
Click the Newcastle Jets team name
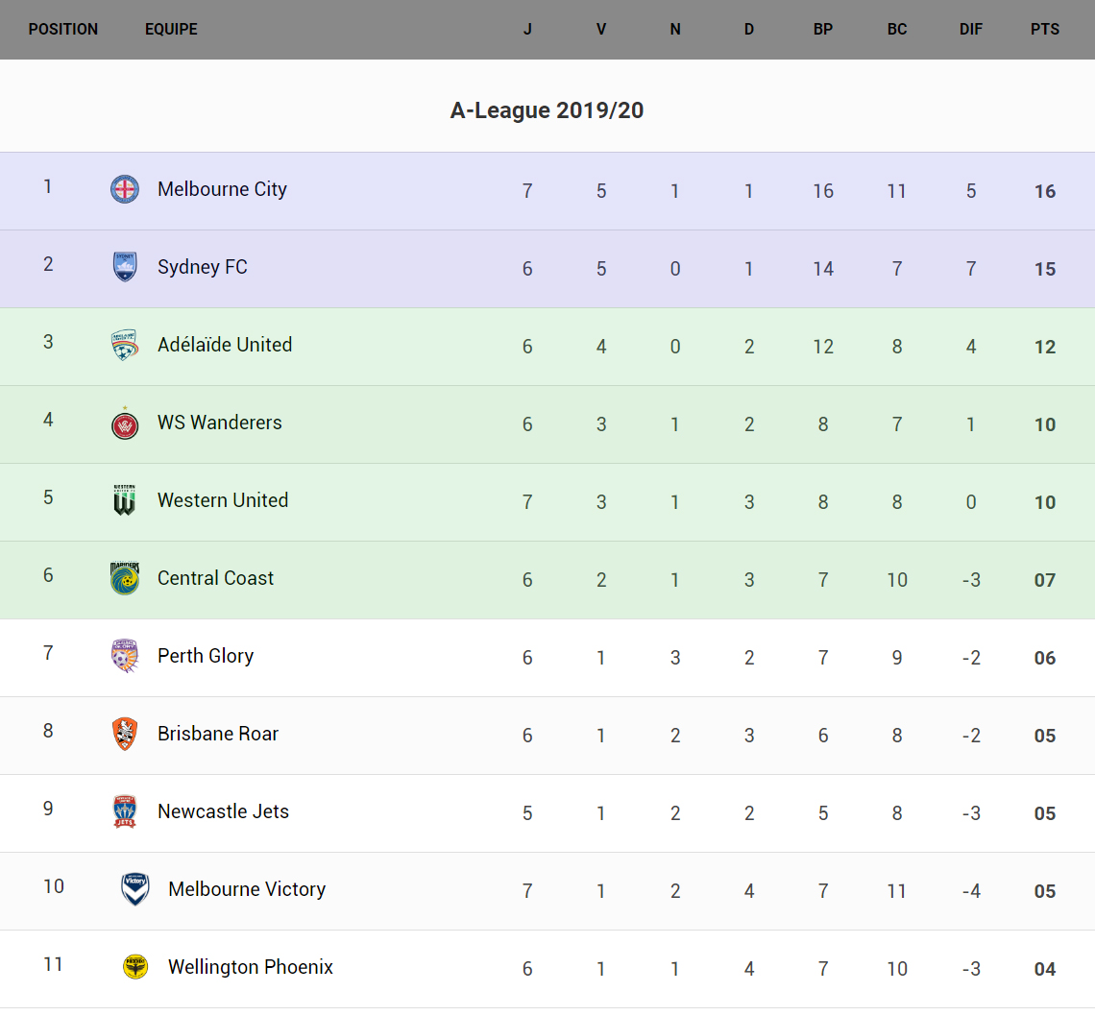coord(223,811)
